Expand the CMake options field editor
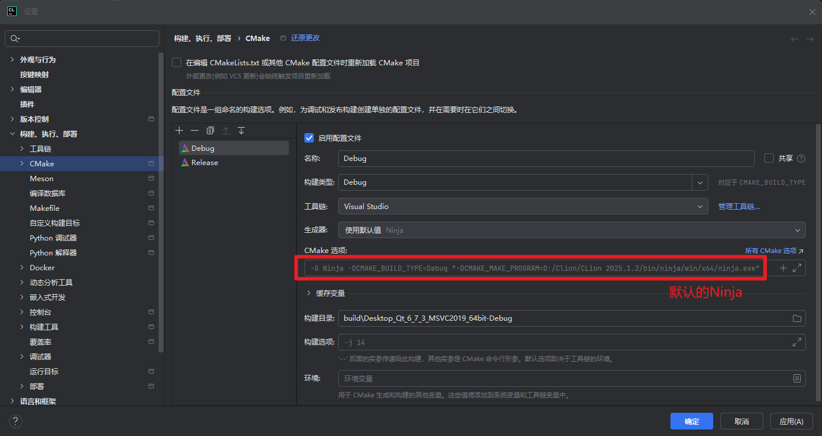Image resolution: width=822 pixels, height=436 pixels. [798, 268]
